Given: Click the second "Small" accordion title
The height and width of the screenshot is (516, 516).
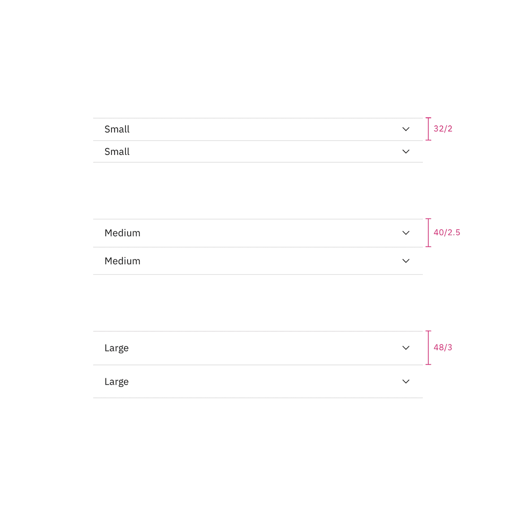Looking at the screenshot, I should tap(117, 152).
